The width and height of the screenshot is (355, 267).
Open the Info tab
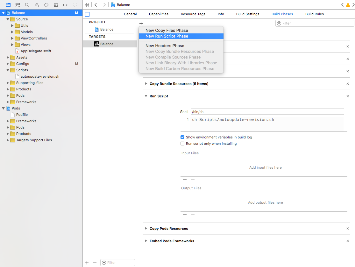point(221,14)
